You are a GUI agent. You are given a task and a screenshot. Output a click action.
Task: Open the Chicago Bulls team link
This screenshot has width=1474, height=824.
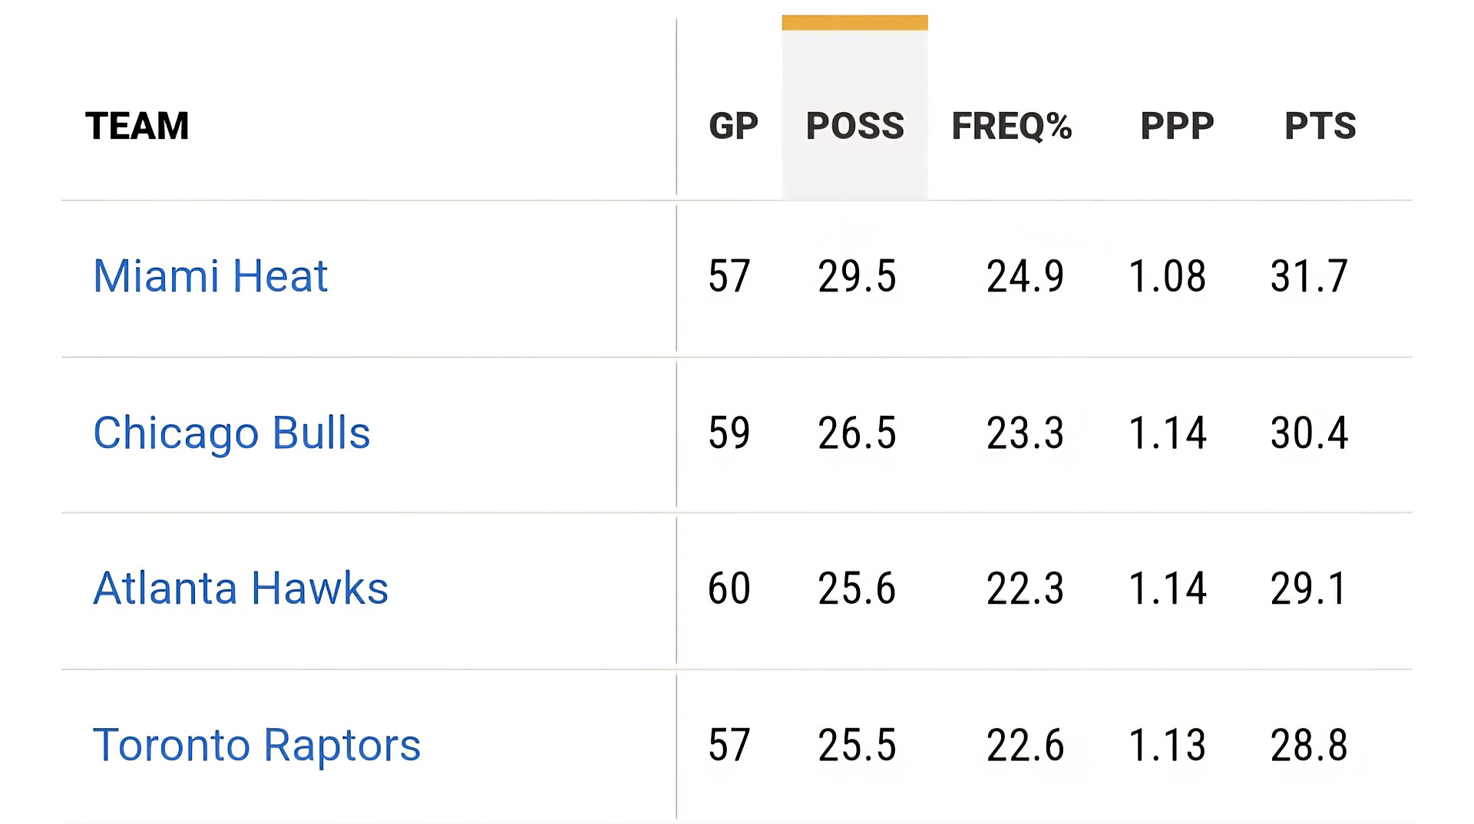pos(231,433)
